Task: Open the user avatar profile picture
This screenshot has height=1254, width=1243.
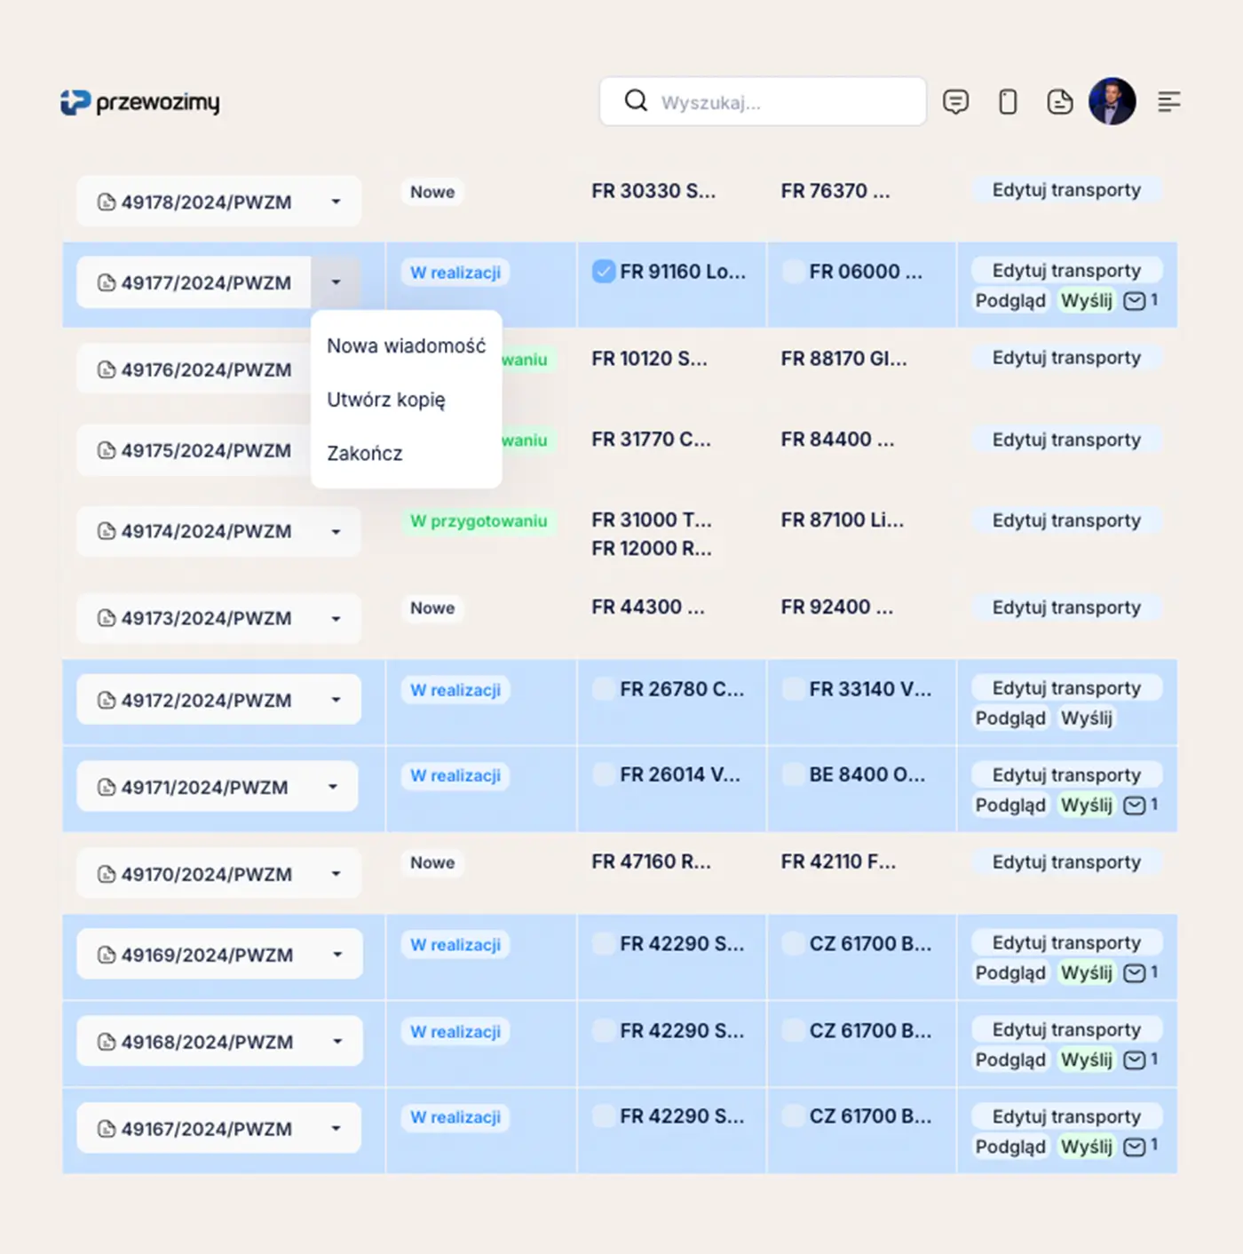Action: (1112, 101)
